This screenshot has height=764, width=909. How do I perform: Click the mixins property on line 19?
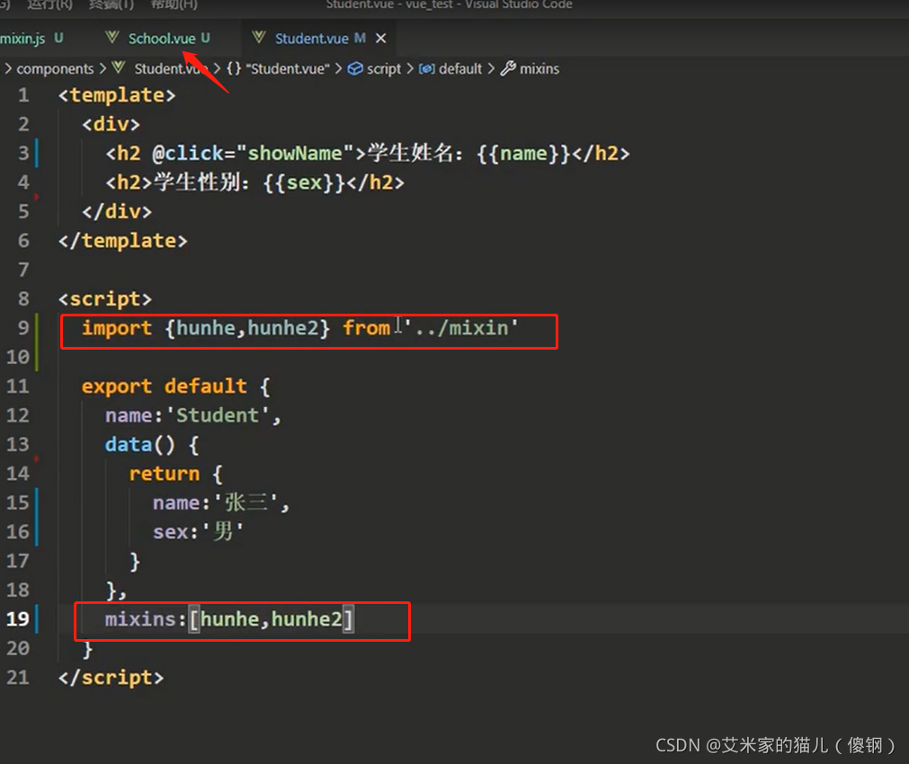[x=141, y=619]
